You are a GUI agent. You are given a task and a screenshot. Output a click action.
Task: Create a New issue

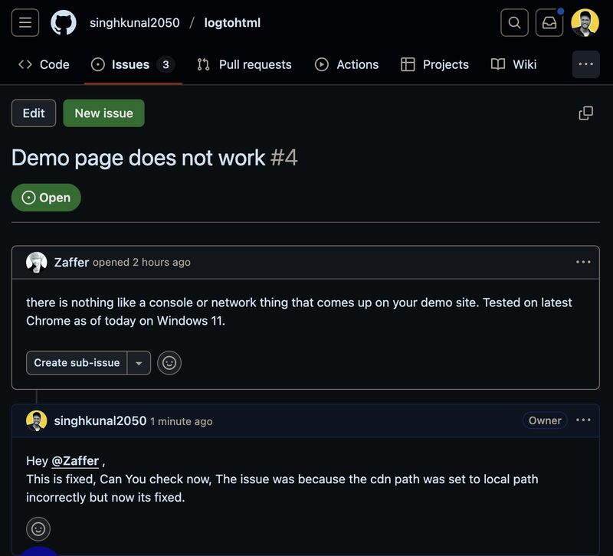(x=103, y=113)
